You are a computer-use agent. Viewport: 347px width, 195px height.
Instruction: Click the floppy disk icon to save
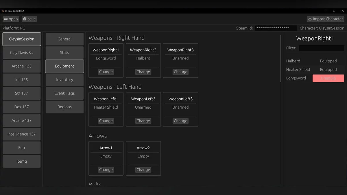pos(25,19)
